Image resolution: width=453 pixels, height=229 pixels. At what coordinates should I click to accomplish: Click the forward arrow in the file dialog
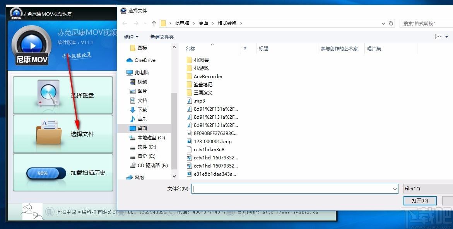click(x=136, y=23)
